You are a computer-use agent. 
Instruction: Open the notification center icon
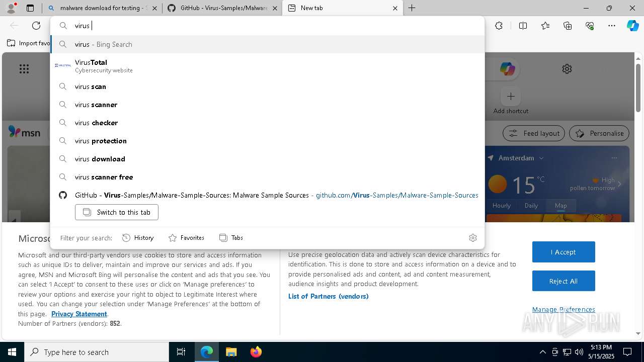[627, 352]
